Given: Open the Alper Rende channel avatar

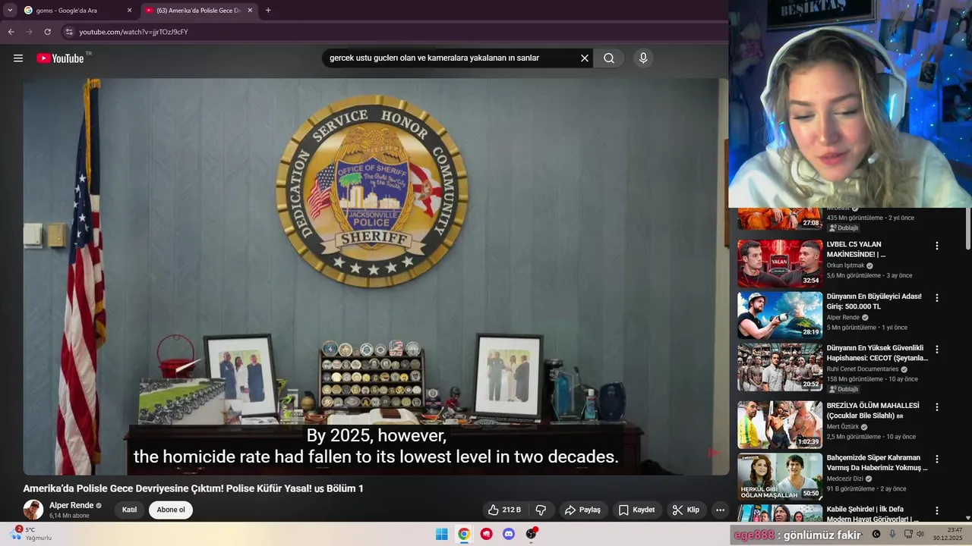Looking at the screenshot, I should pyautogui.click(x=33, y=510).
